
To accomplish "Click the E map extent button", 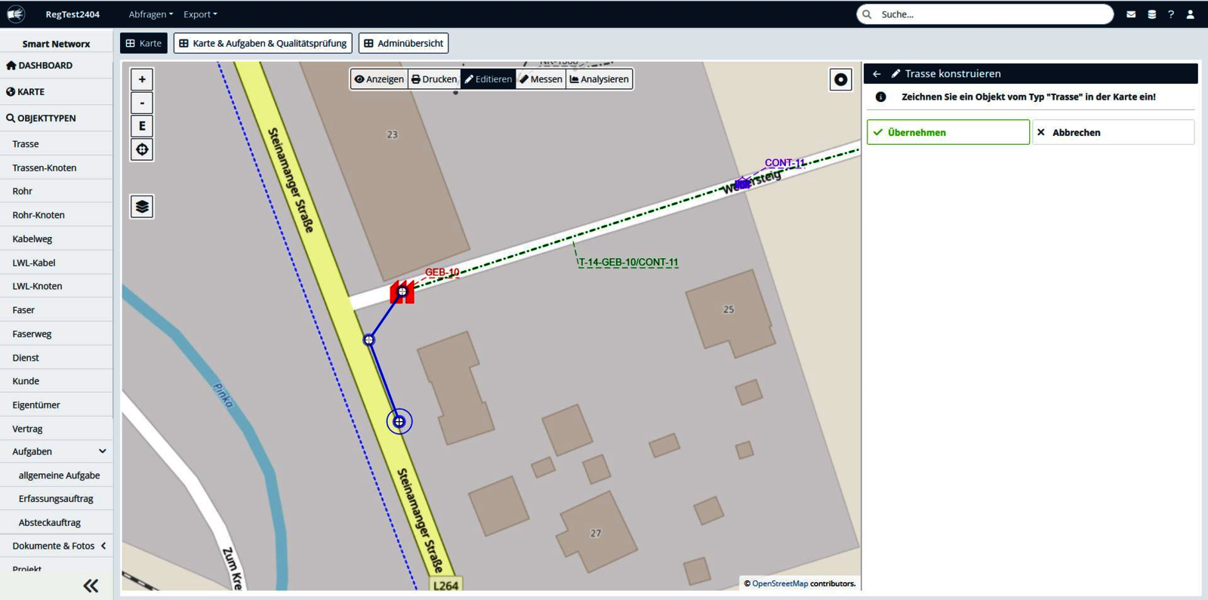I will tap(142, 126).
